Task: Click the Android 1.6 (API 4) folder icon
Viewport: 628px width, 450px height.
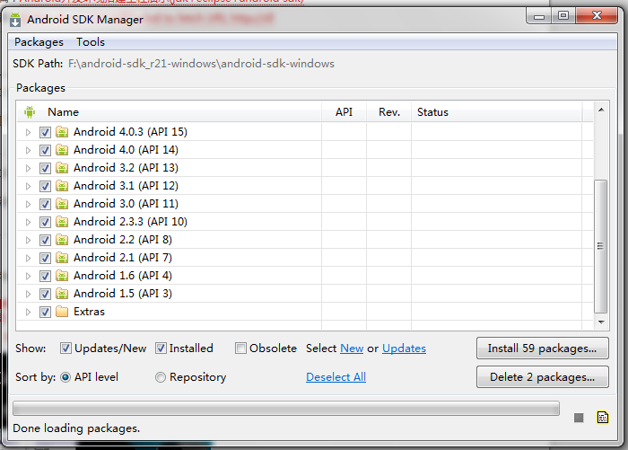Action: (62, 276)
